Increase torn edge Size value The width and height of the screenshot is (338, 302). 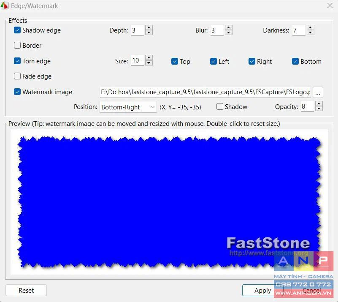point(149,58)
